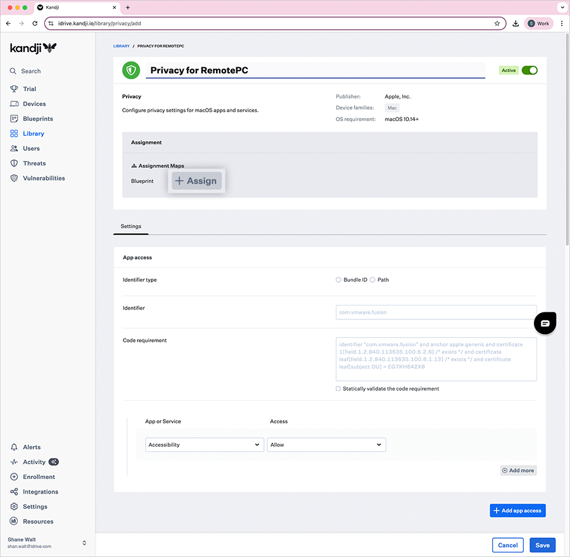This screenshot has height=557, width=570.
Task: Click the Integrations icon in sidebar
Action: pyautogui.click(x=14, y=492)
